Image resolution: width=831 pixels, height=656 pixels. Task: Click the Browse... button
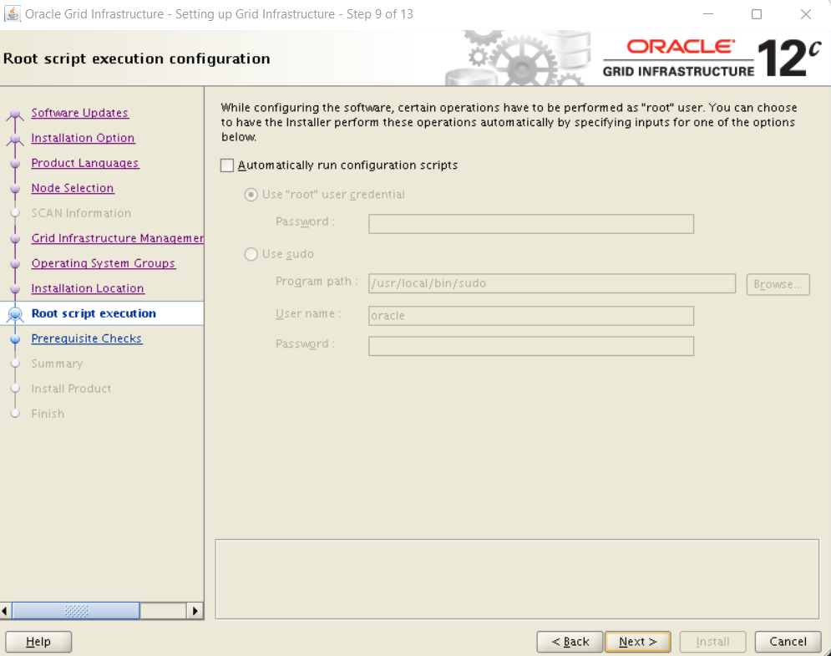(x=778, y=284)
